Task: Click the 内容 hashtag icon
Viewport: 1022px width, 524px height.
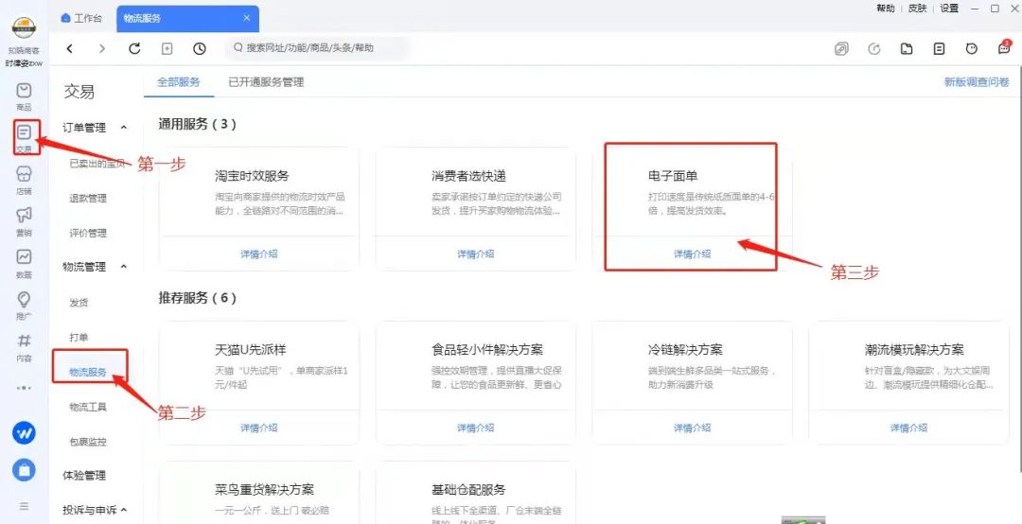Action: (24, 344)
